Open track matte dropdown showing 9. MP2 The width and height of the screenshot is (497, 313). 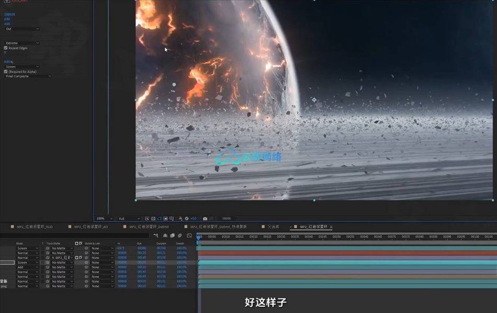coord(62,258)
